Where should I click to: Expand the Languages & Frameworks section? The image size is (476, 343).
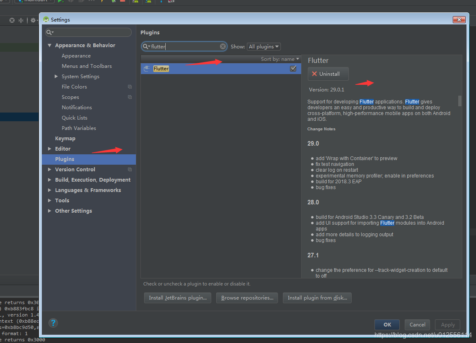pyautogui.click(x=49, y=190)
